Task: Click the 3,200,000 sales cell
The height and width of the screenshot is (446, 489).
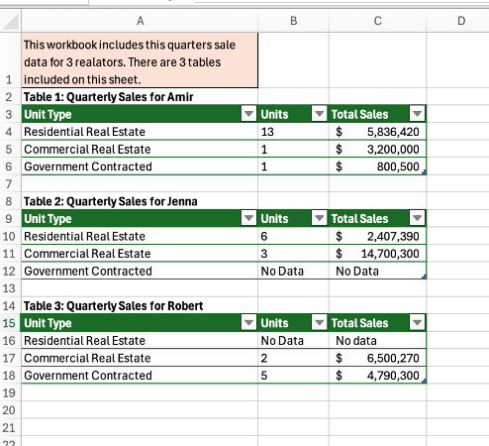Action: click(x=377, y=149)
